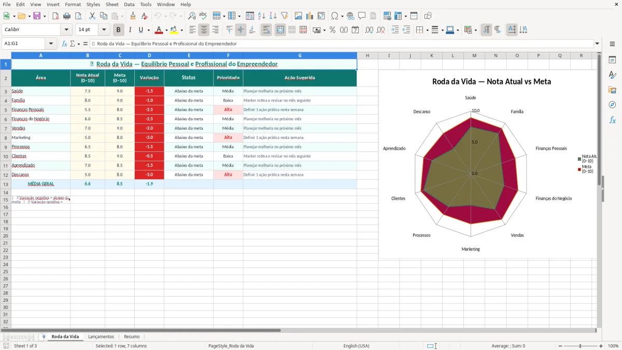Click the Export as PDF icon
622x350 pixels.
(x=55, y=16)
